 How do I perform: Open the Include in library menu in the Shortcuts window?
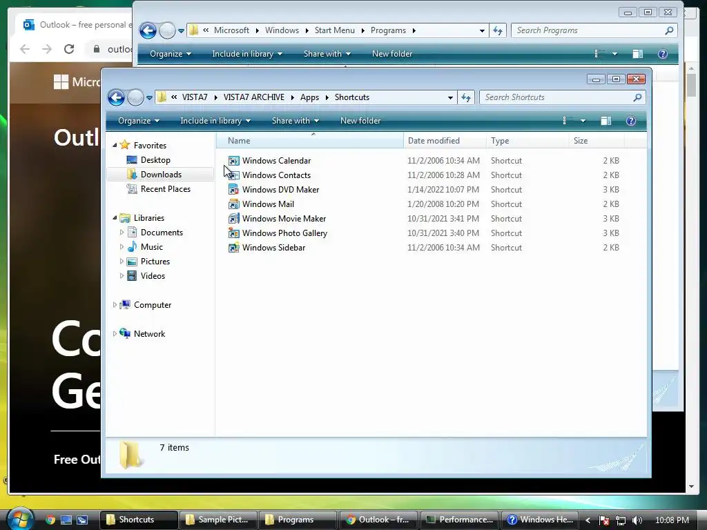coord(215,121)
